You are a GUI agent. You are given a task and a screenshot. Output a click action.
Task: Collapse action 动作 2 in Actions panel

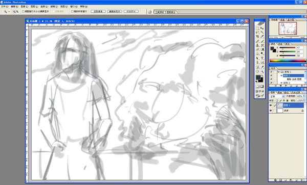click(281, 83)
